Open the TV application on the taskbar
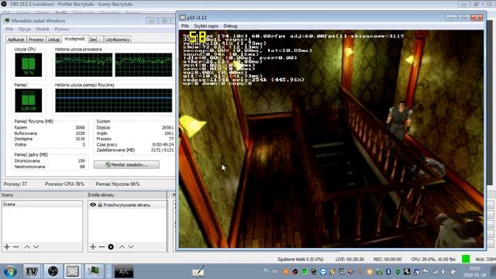The height and width of the screenshot is (279, 496). (x=32, y=271)
